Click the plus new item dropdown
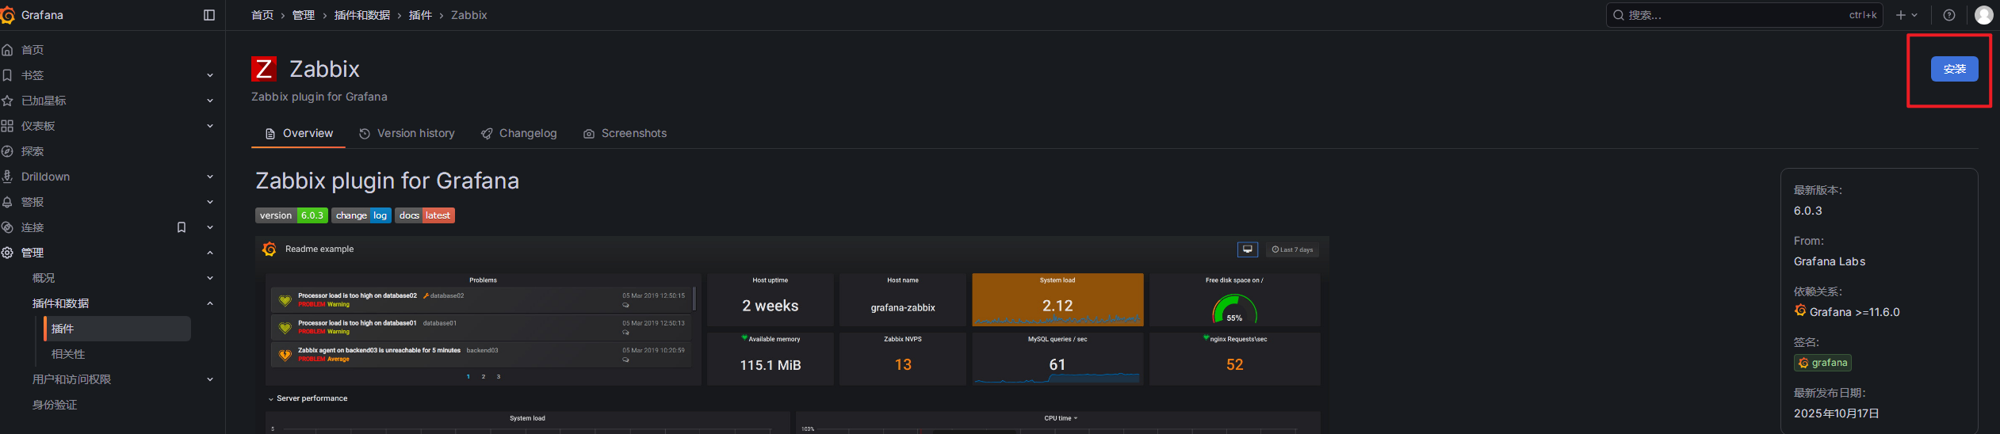 [x=1906, y=15]
